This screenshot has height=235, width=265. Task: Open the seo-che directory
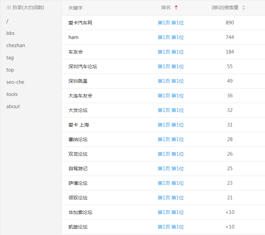[x=15, y=82]
